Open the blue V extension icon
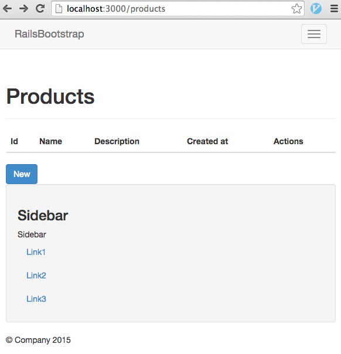This screenshot has width=341, height=354. 316,9
